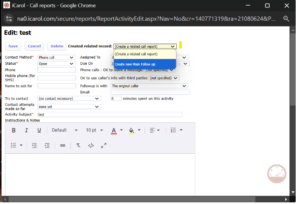Open the source code view icon
The height and width of the screenshot is (204, 299).
tap(91, 145)
